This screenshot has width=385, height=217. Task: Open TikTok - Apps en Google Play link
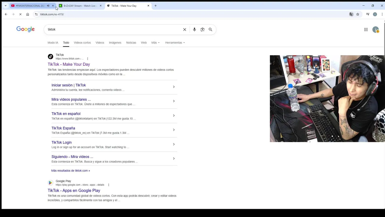pos(74,190)
